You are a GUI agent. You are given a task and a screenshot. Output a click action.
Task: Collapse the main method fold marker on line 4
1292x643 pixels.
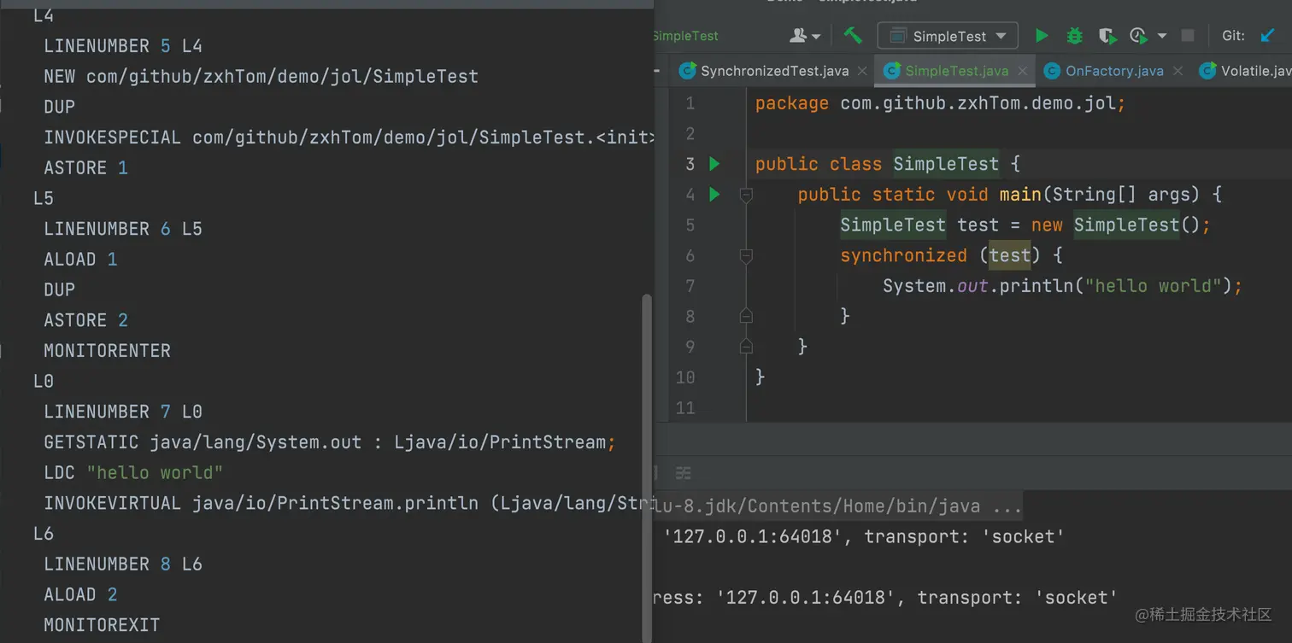pos(746,195)
